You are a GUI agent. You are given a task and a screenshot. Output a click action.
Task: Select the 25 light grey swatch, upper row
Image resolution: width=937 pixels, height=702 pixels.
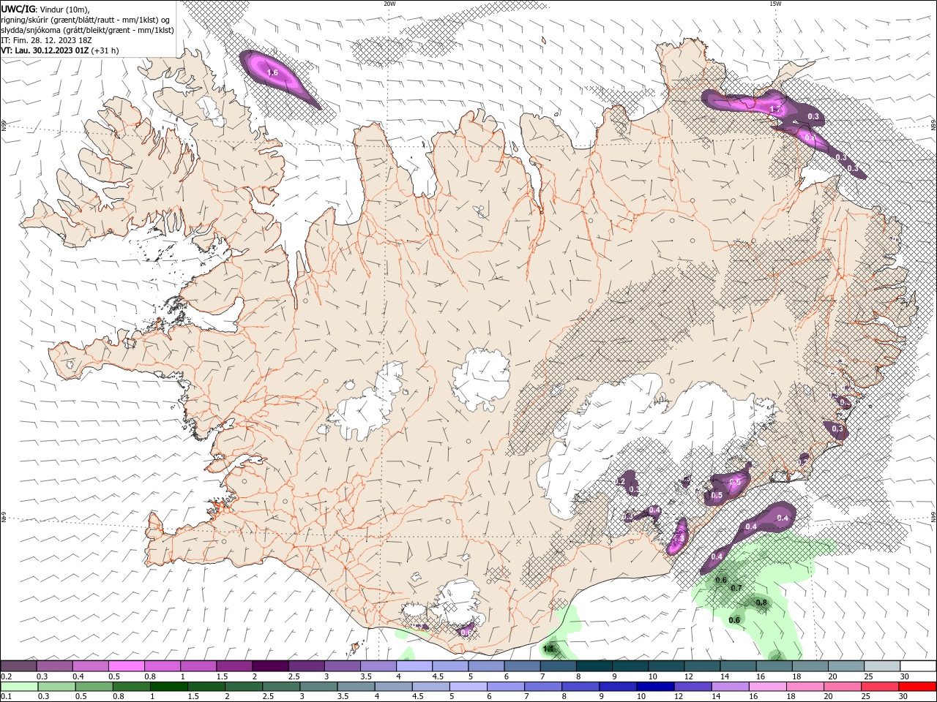[x=881, y=666]
